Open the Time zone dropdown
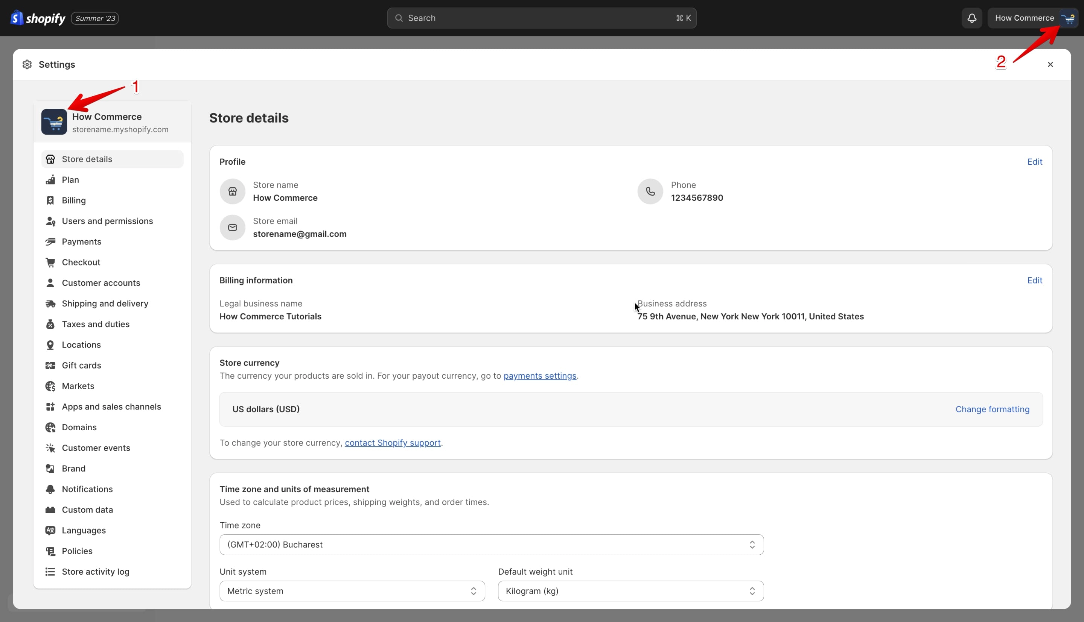This screenshot has width=1084, height=622. click(x=491, y=544)
